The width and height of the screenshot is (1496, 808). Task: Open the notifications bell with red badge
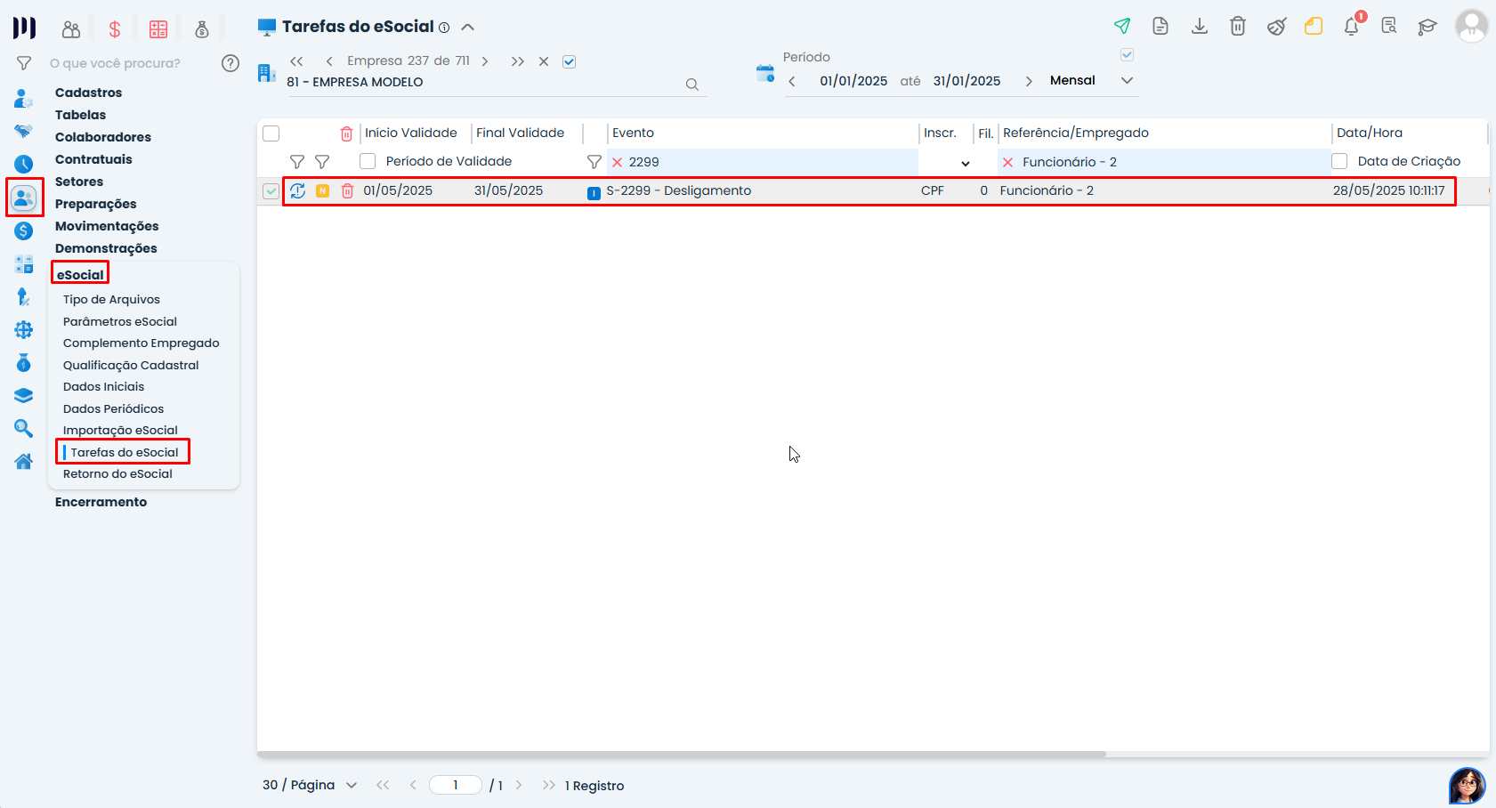point(1352,25)
